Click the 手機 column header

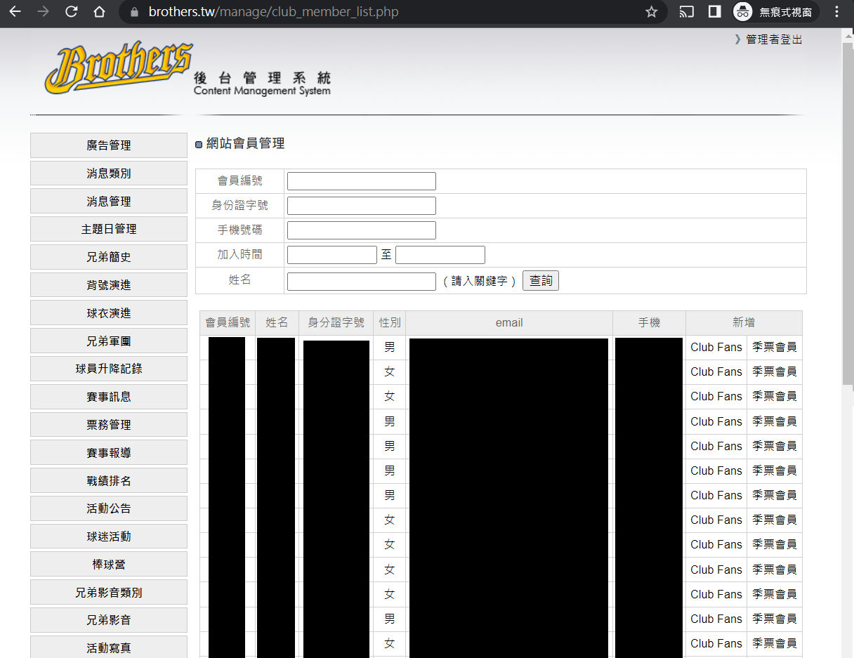pos(650,323)
